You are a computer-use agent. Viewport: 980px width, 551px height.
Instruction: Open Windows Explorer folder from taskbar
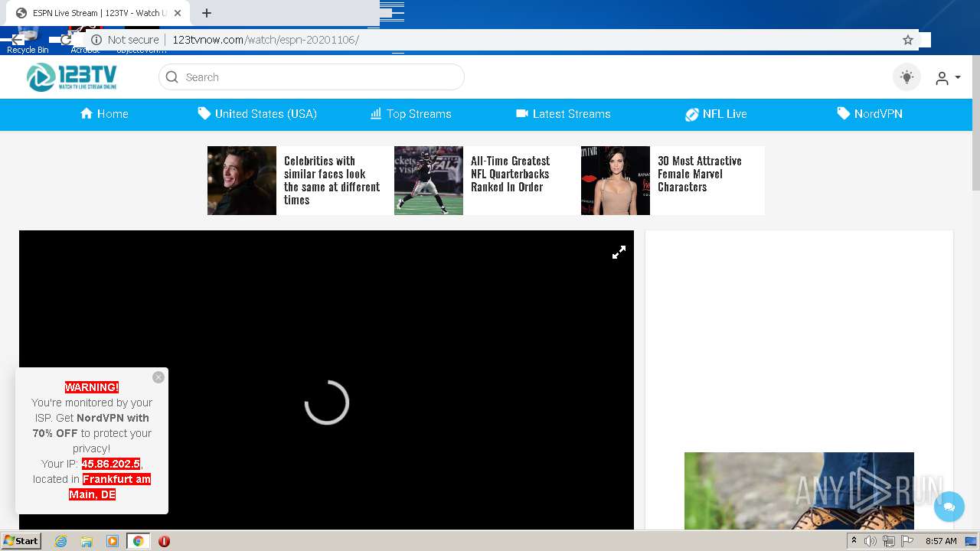coord(87,541)
